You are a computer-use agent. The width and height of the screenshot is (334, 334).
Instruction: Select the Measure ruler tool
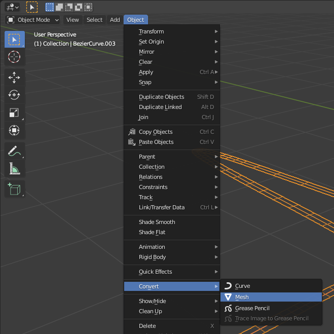point(15,168)
